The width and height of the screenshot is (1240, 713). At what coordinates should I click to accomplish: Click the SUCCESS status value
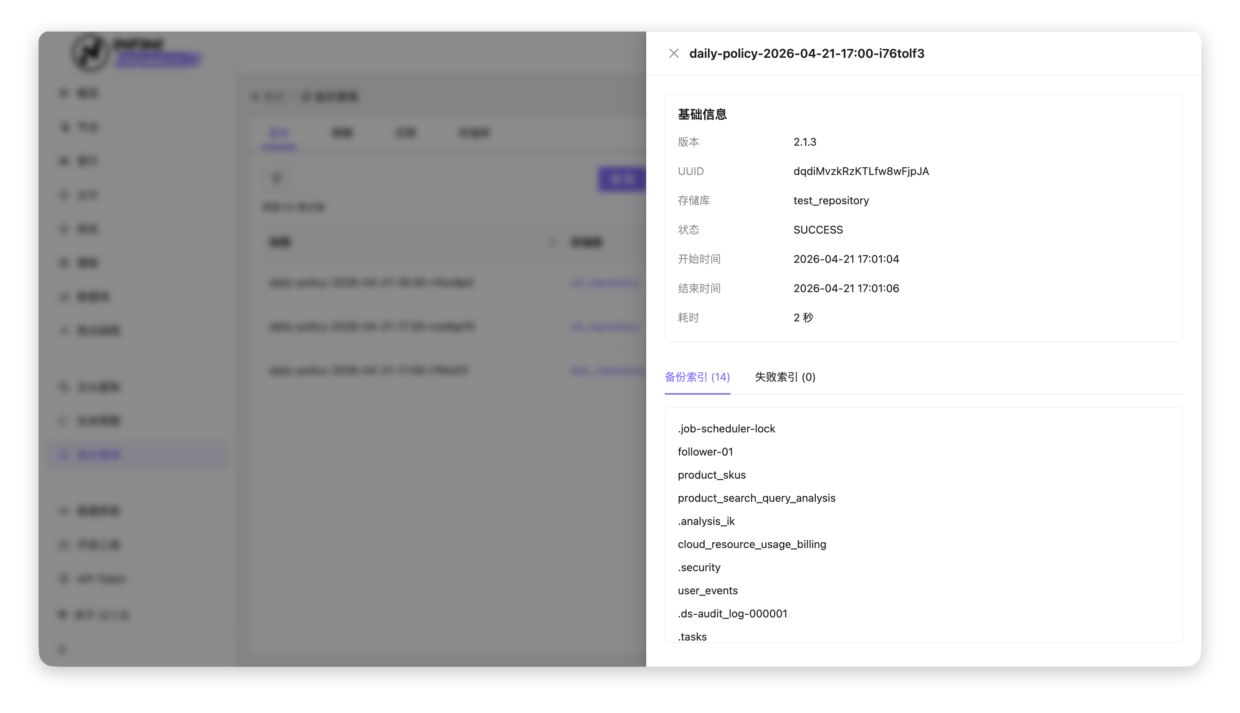point(818,230)
